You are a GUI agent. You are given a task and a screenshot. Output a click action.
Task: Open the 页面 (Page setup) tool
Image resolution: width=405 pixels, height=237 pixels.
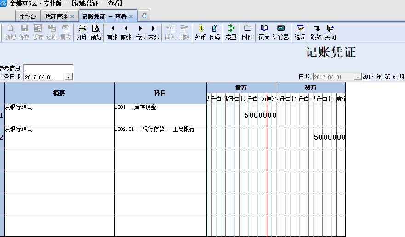tap(264, 32)
